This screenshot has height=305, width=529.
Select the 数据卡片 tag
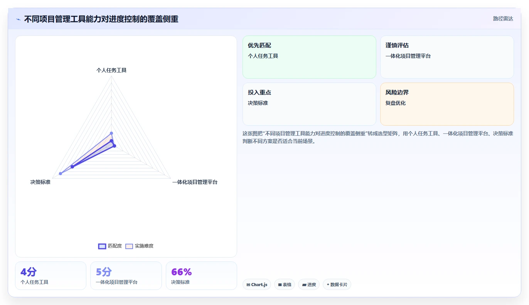(337, 285)
